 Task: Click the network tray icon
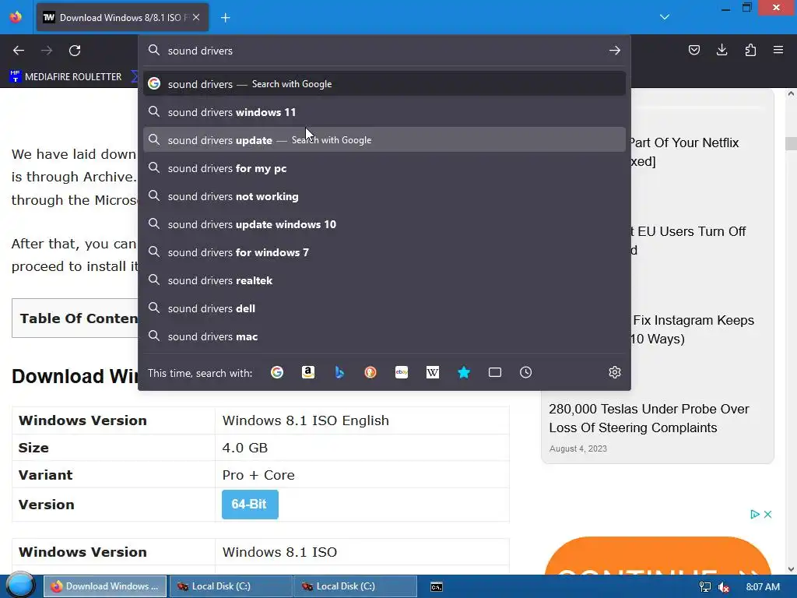click(x=705, y=587)
